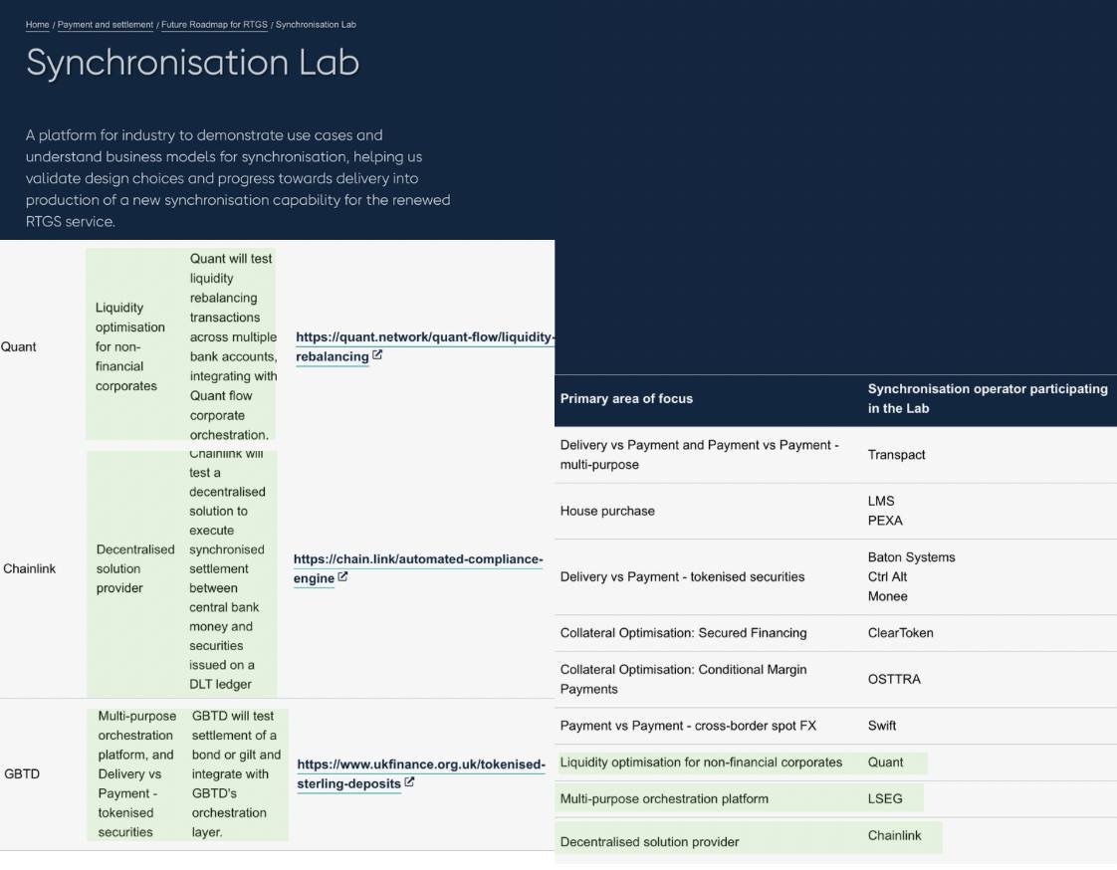The width and height of the screenshot is (1117, 870).
Task: Click the external link icon after quant rebalancing
Action: point(377,354)
